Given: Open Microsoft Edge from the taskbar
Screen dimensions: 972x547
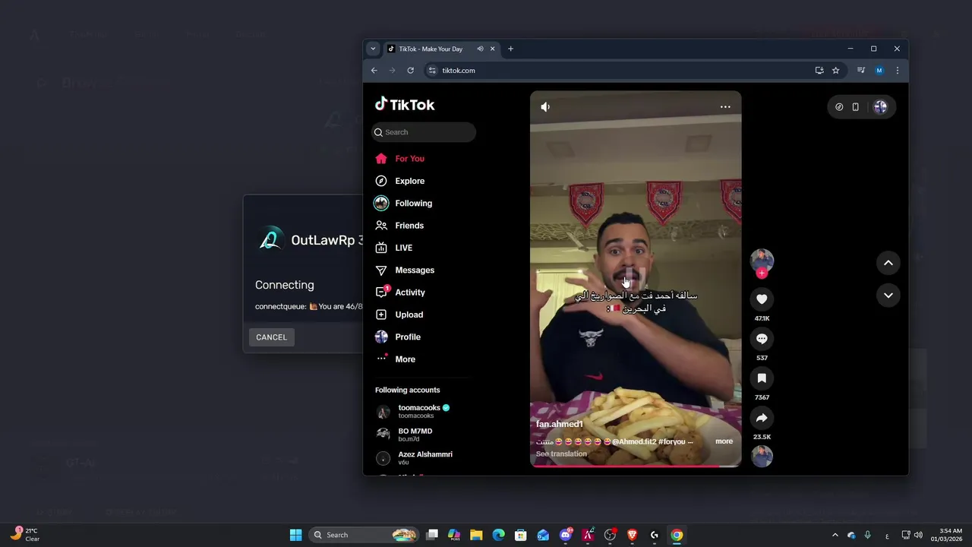Looking at the screenshot, I should pyautogui.click(x=498, y=535).
